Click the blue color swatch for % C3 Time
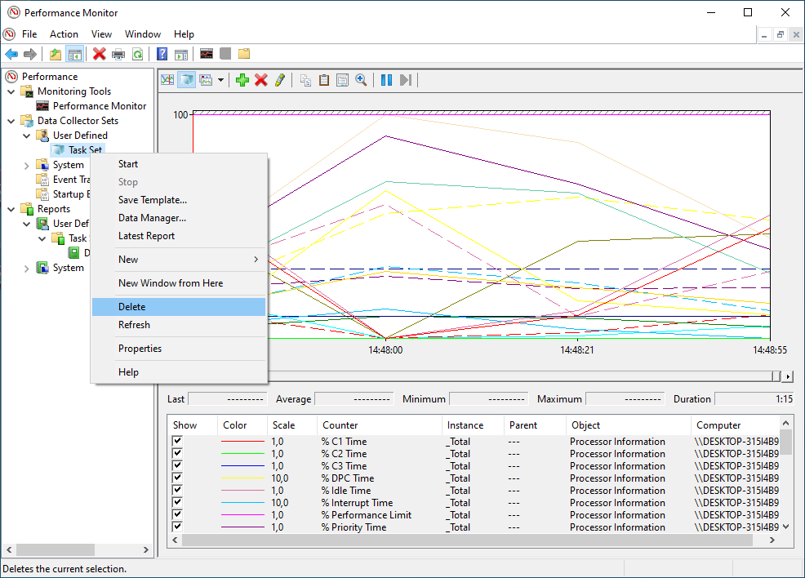The height and width of the screenshot is (578, 805). pyautogui.click(x=242, y=465)
